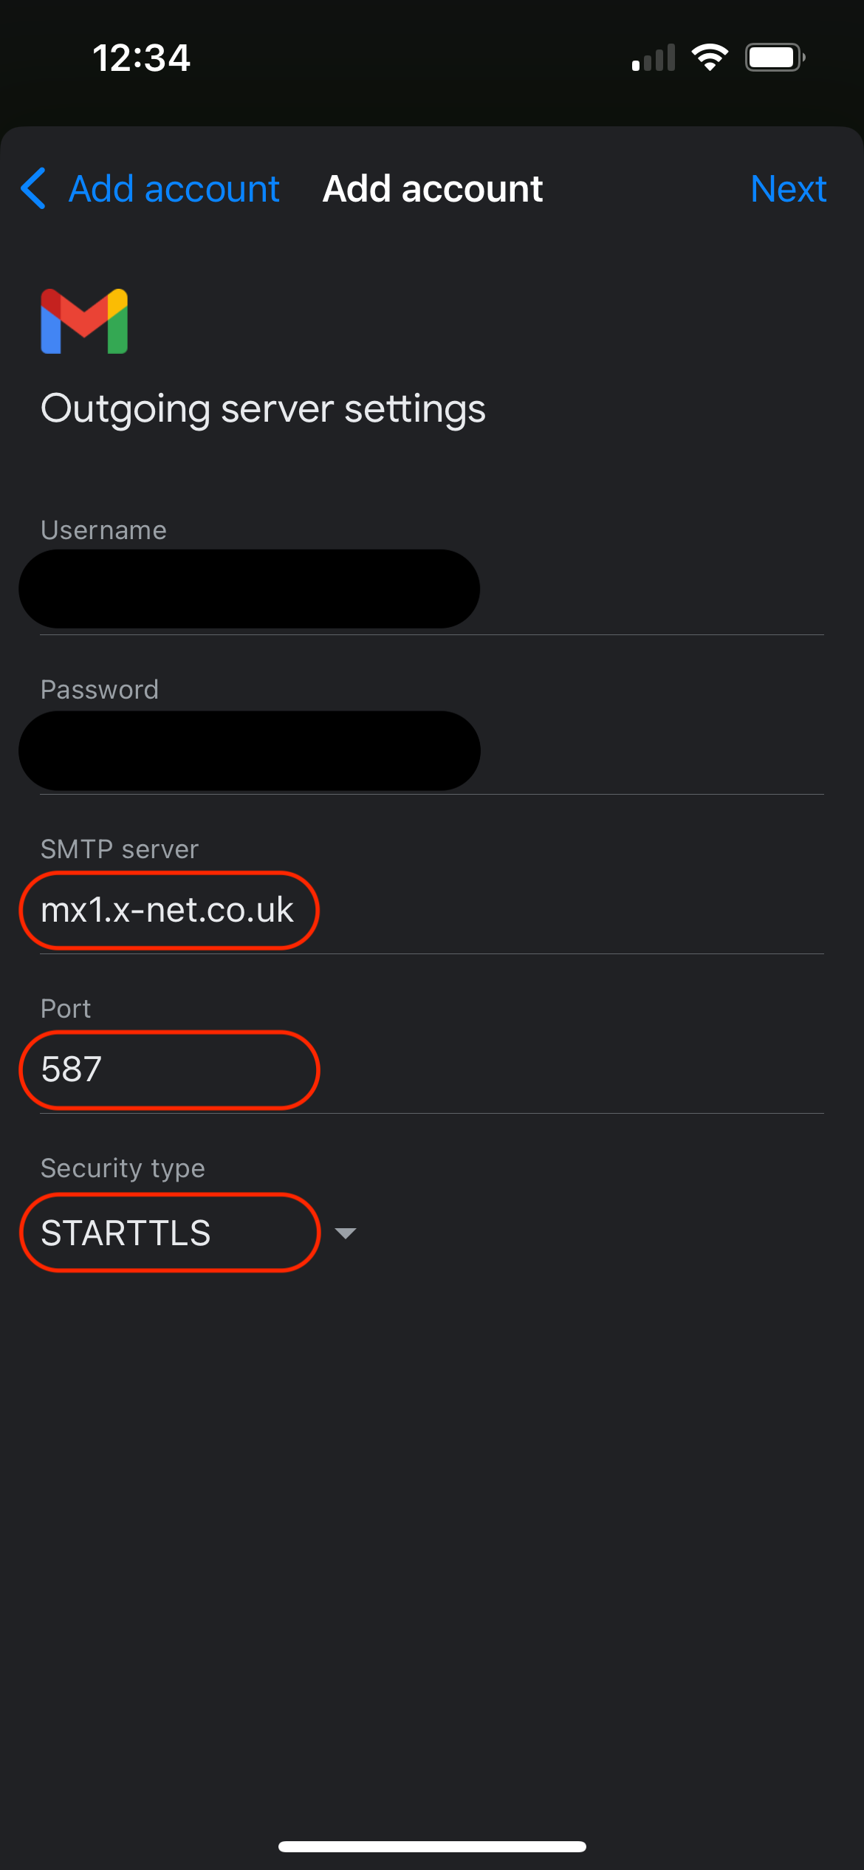Tap the Port label
The width and height of the screenshot is (864, 1870).
(65, 1007)
